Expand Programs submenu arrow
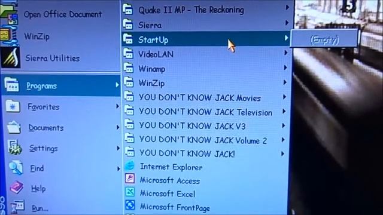The image size is (383, 215). coord(117,85)
